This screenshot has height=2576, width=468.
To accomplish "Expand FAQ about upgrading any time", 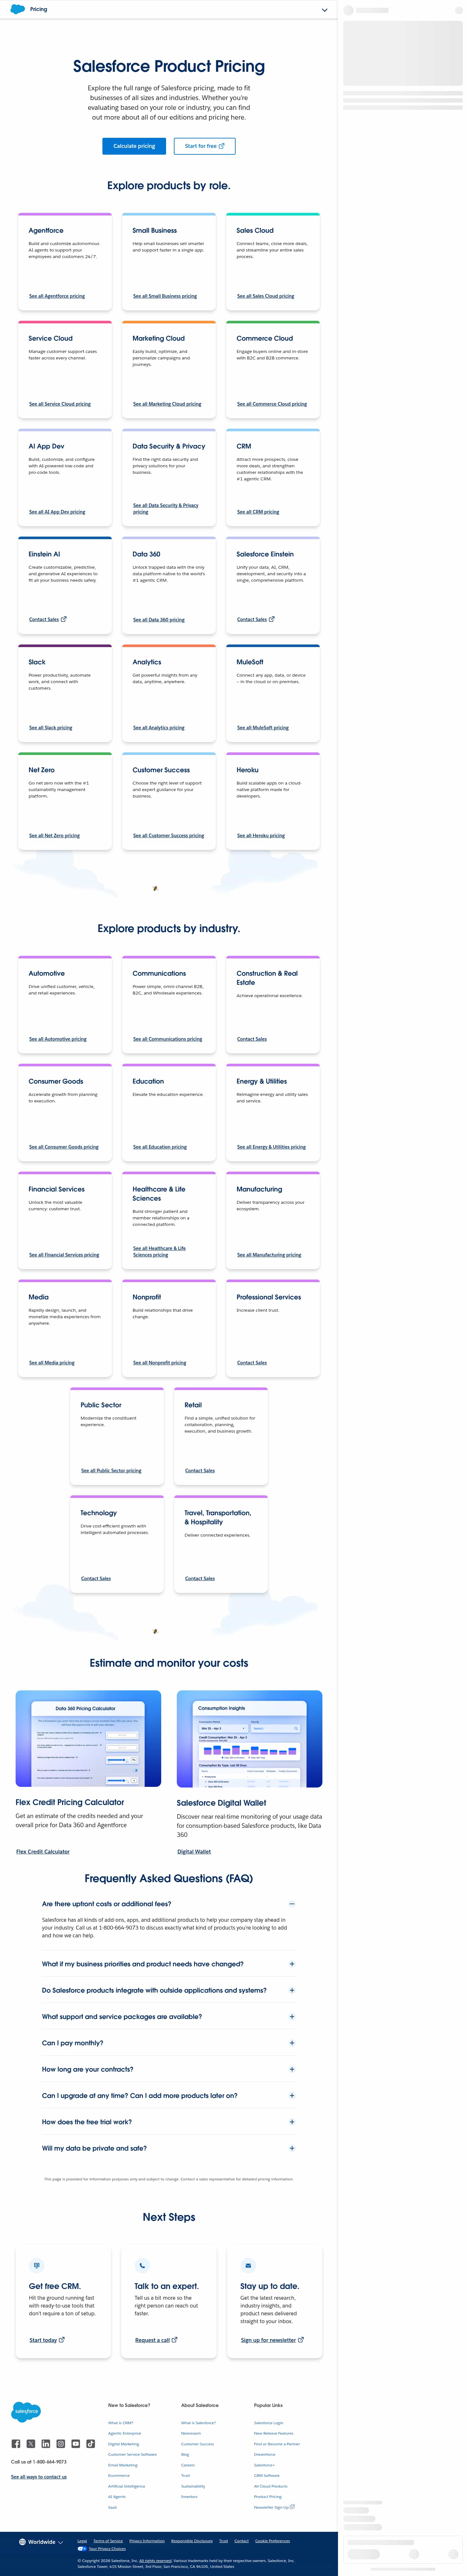I will click(x=292, y=2095).
